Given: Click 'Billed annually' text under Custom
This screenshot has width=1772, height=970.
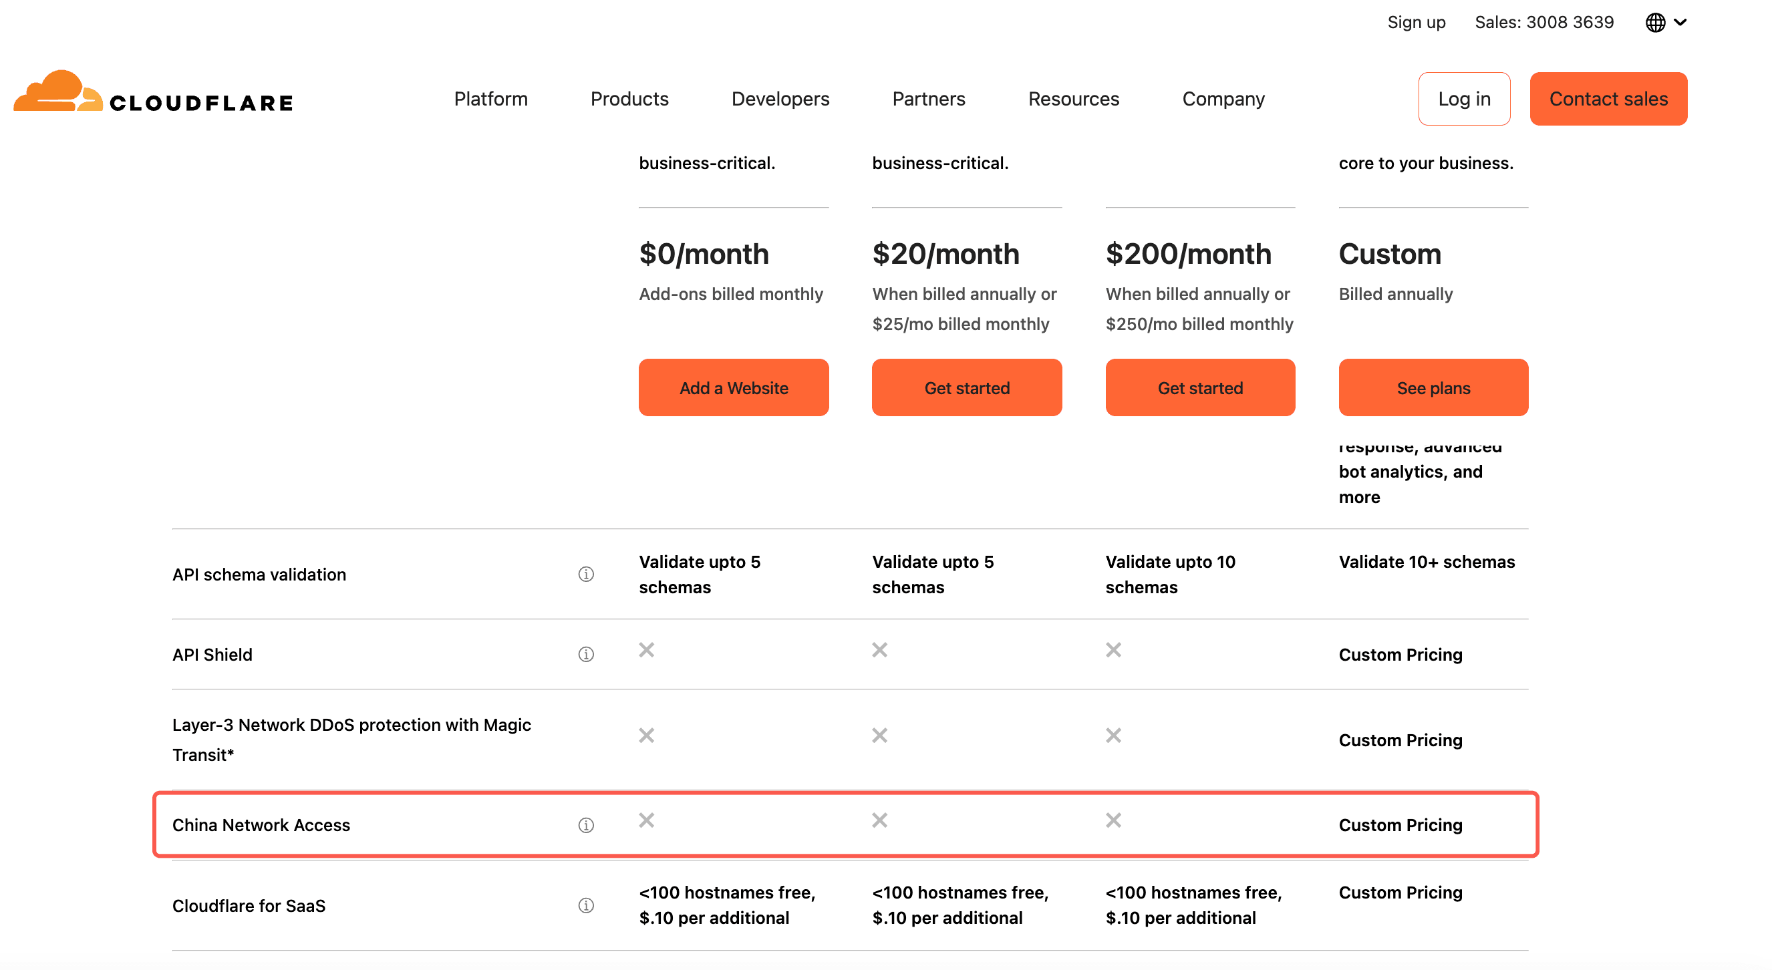Looking at the screenshot, I should [x=1396, y=294].
